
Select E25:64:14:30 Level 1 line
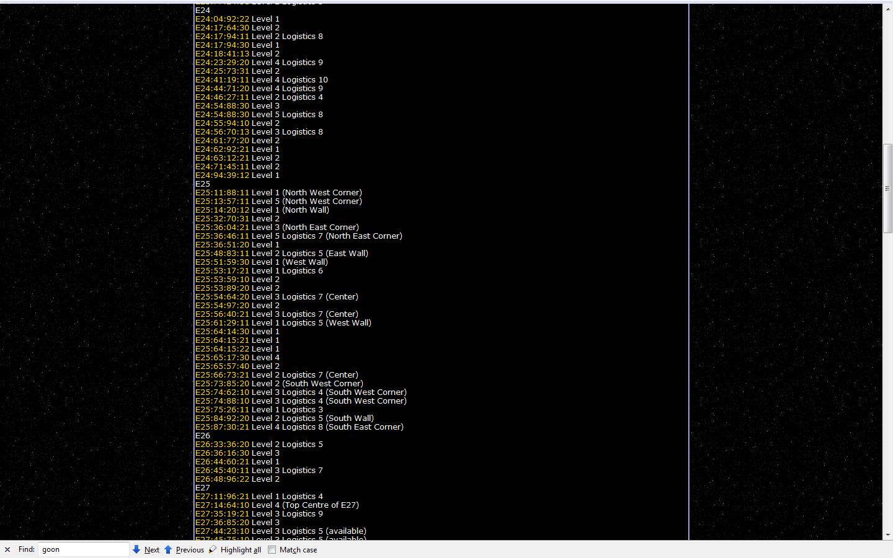[238, 331]
